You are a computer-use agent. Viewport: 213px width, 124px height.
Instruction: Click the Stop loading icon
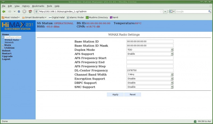click(x=24, y=12)
